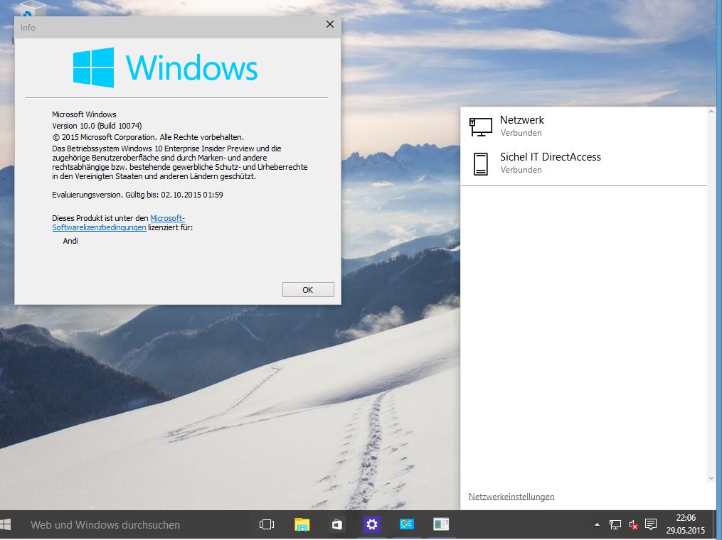
Task: Click the Netzwerk computer monitor icon
Action: [481, 126]
